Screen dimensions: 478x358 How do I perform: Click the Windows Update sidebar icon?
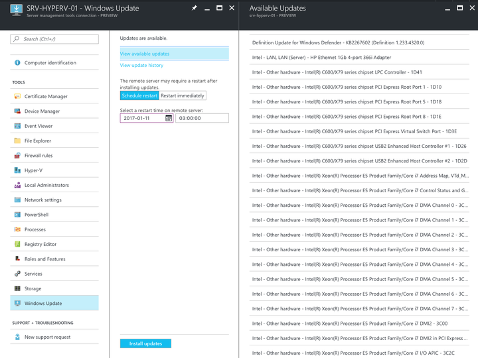pyautogui.click(x=17, y=303)
